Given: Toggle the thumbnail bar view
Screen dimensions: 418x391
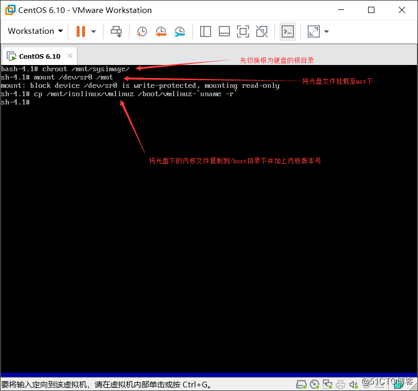Looking at the screenshot, I should click(x=224, y=31).
